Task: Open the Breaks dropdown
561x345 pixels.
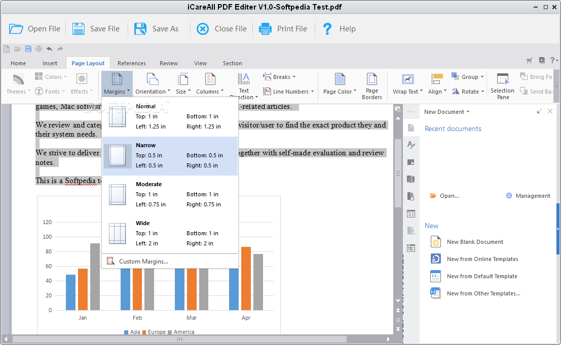Action: (x=279, y=77)
